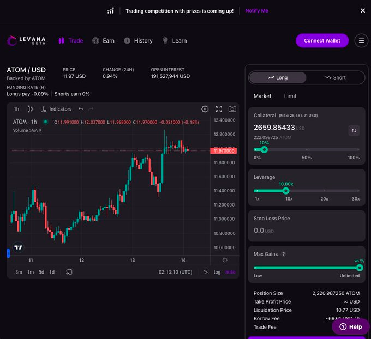Viewport: 371px width, 339px height.
Task: Click the blue side panel handle
Action: [x=8, y=253]
